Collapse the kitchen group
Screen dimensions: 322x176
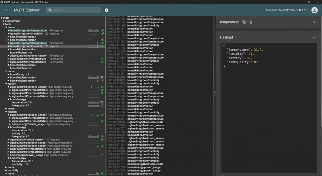(6, 112)
